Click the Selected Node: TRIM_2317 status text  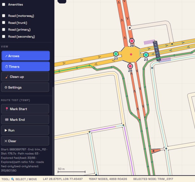pos(153,179)
